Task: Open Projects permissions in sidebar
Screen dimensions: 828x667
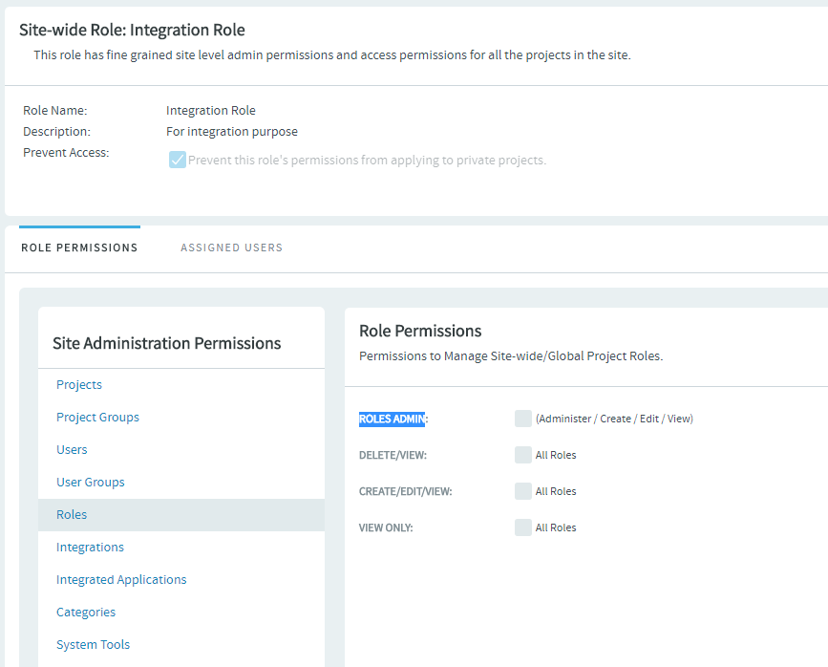Action: [x=79, y=384]
